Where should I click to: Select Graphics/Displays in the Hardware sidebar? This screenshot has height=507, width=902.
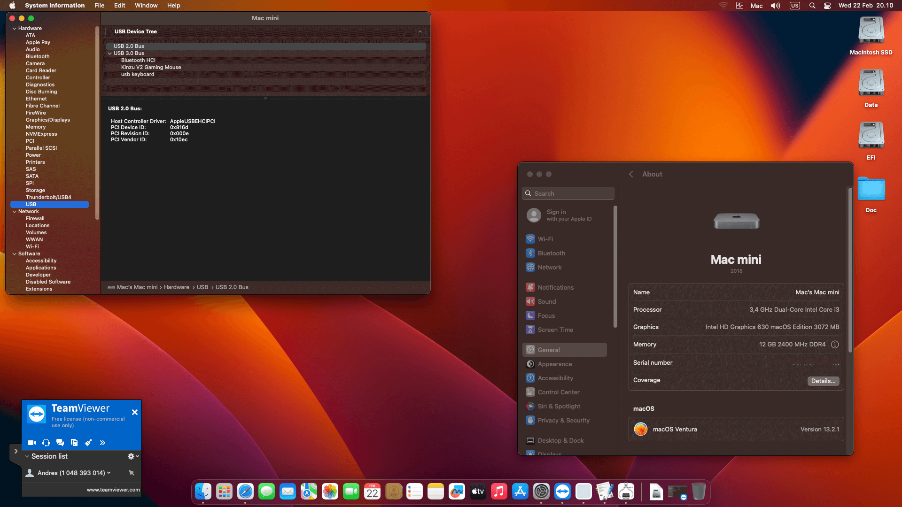(x=48, y=120)
